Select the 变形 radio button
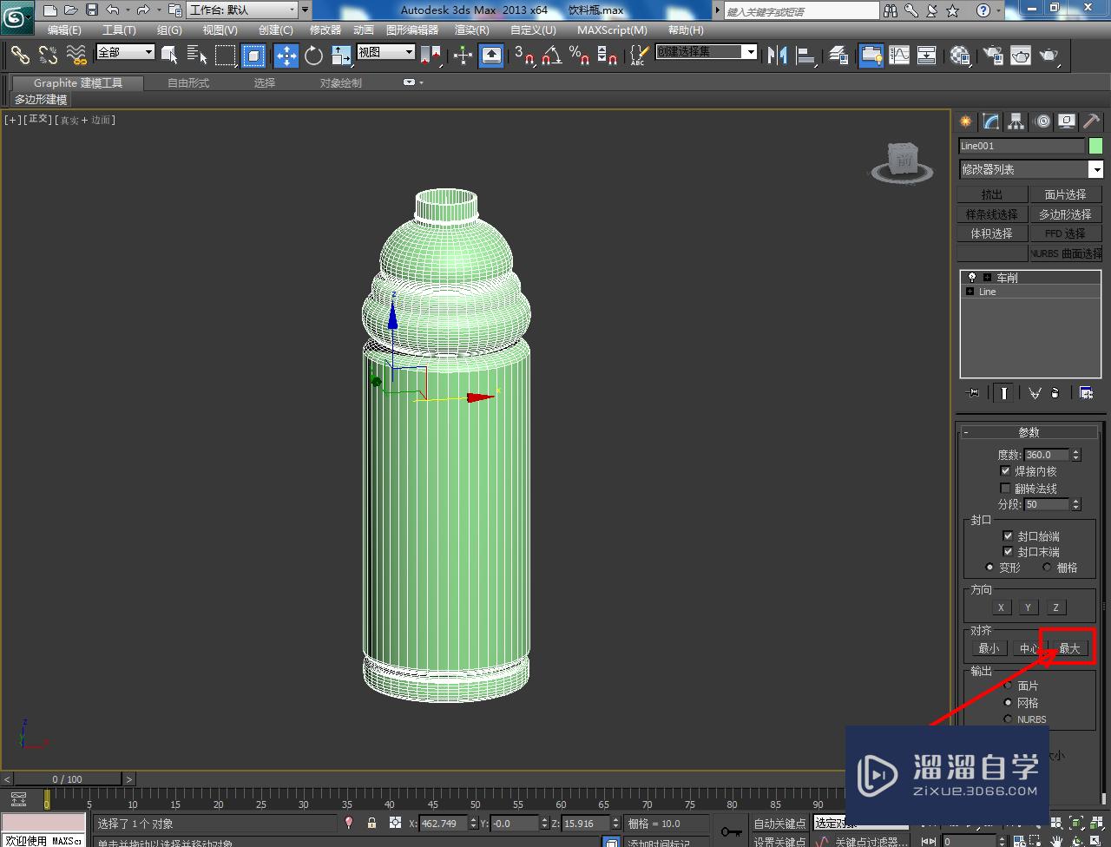The height and width of the screenshot is (847, 1111). tap(989, 568)
